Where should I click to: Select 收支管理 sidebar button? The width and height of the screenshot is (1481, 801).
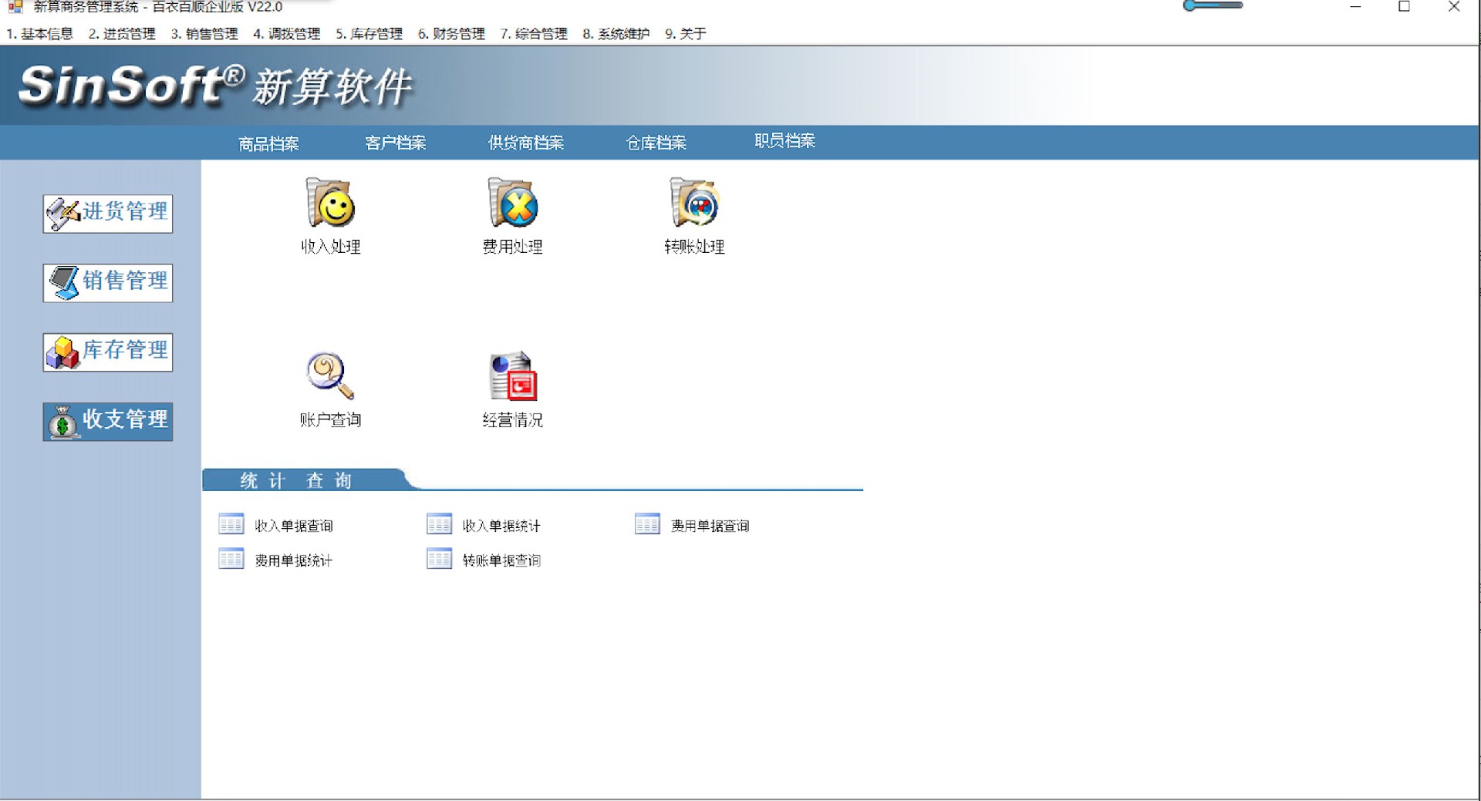108,422
